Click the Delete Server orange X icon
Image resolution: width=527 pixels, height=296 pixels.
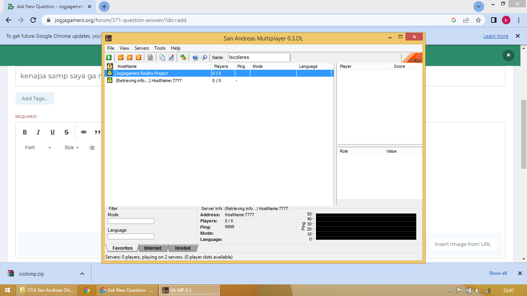130,57
